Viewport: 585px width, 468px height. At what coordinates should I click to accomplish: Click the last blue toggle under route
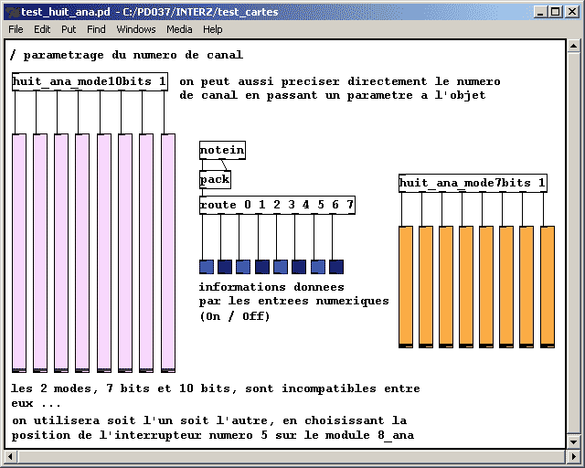point(336,267)
